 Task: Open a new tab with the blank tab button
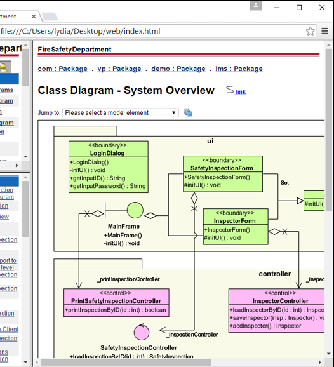pos(50,17)
